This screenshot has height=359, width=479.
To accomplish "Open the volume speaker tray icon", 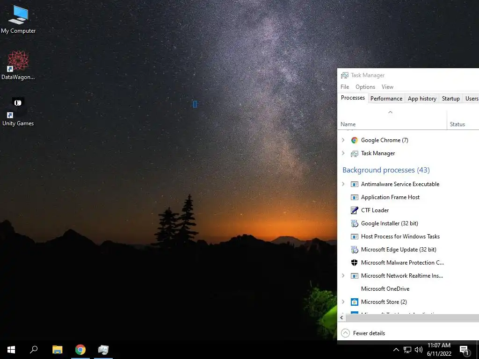I will point(419,350).
